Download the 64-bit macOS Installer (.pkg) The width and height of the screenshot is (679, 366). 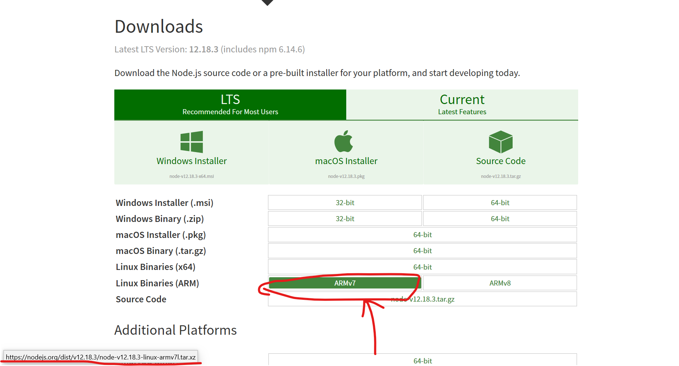[x=422, y=235]
